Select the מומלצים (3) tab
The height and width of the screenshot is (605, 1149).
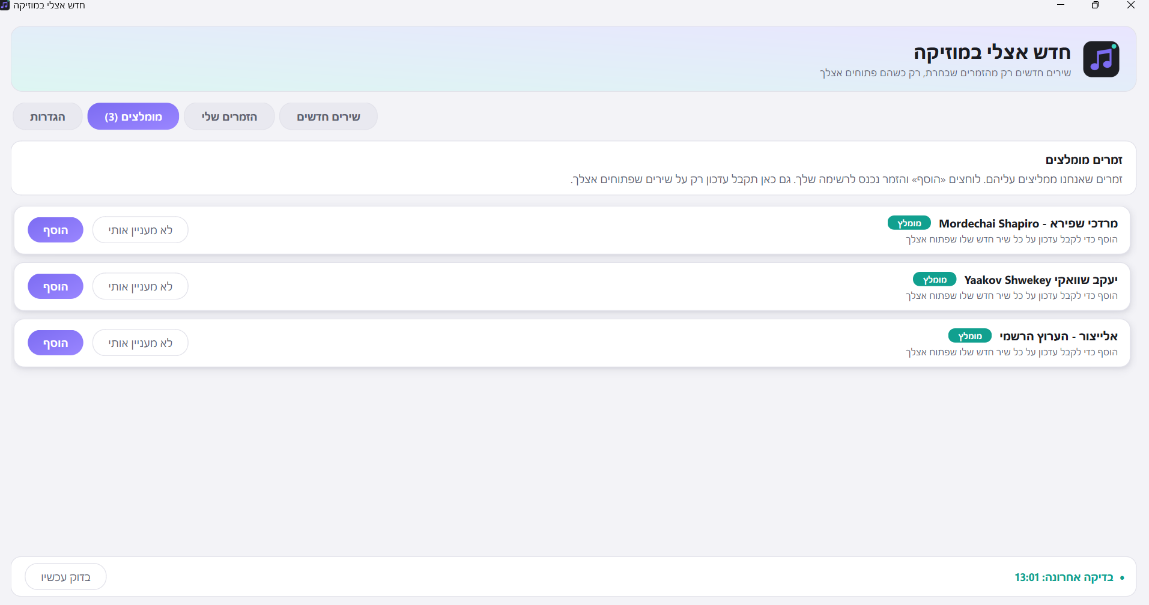133,116
